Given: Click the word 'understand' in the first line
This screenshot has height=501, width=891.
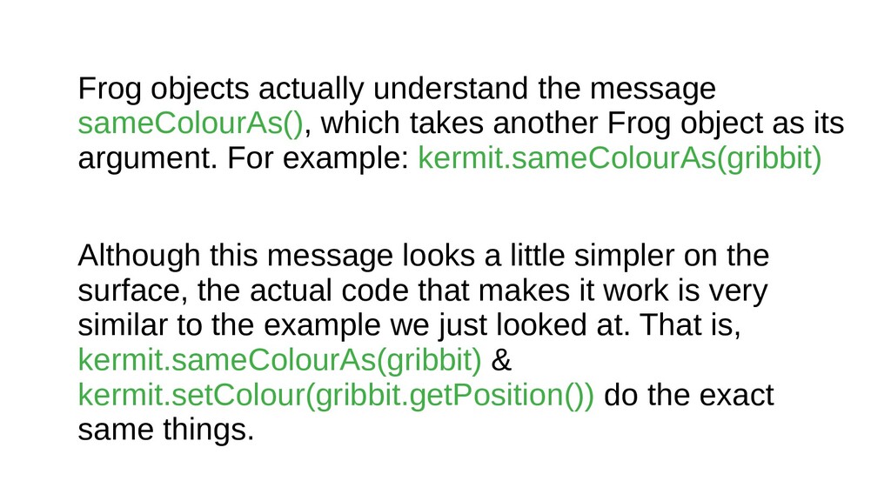Looking at the screenshot, I should [x=451, y=90].
